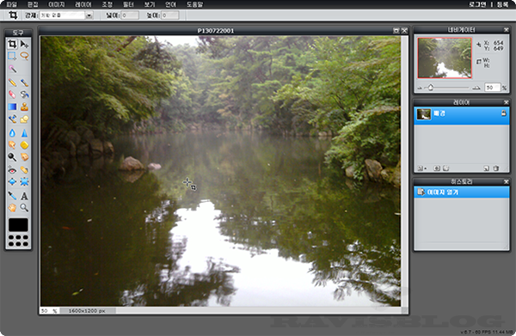Maximize the P130722001 document window
The width and height of the screenshot is (516, 336).
(x=396, y=31)
